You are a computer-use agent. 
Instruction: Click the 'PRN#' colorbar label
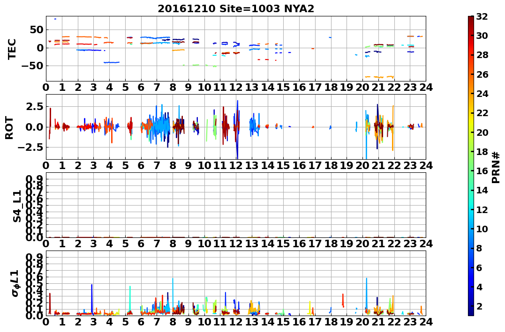click(496, 167)
